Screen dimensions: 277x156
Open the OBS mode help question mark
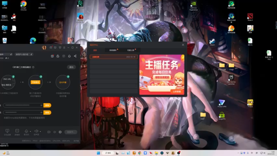tap(33, 67)
